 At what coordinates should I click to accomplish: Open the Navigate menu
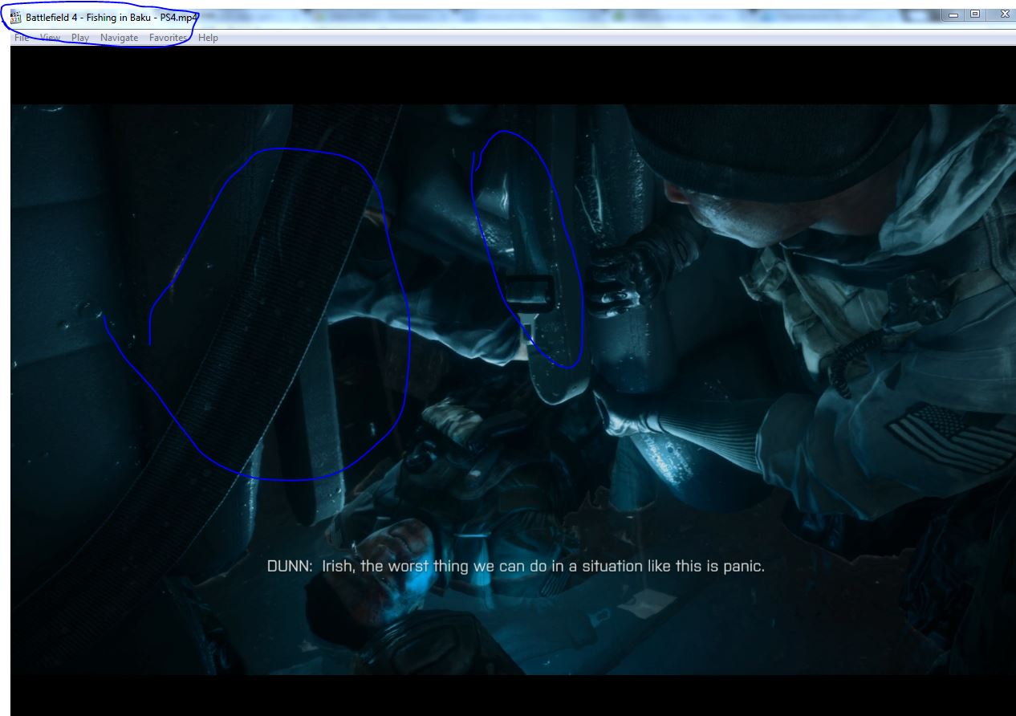pos(119,38)
